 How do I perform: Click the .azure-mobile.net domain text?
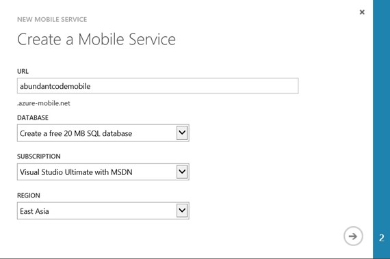click(44, 103)
